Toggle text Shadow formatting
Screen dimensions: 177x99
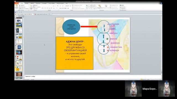(48, 8)
